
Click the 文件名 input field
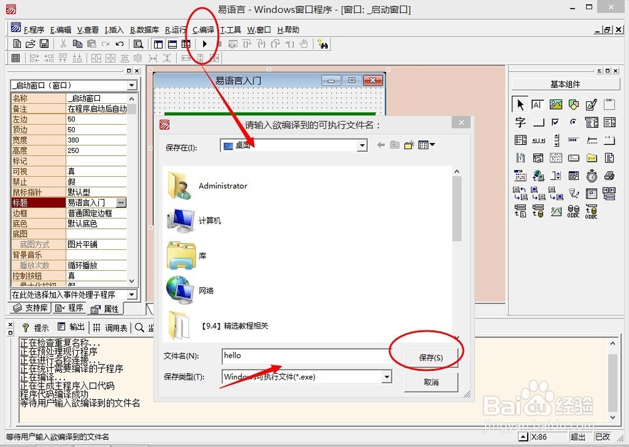pyautogui.click(x=306, y=356)
